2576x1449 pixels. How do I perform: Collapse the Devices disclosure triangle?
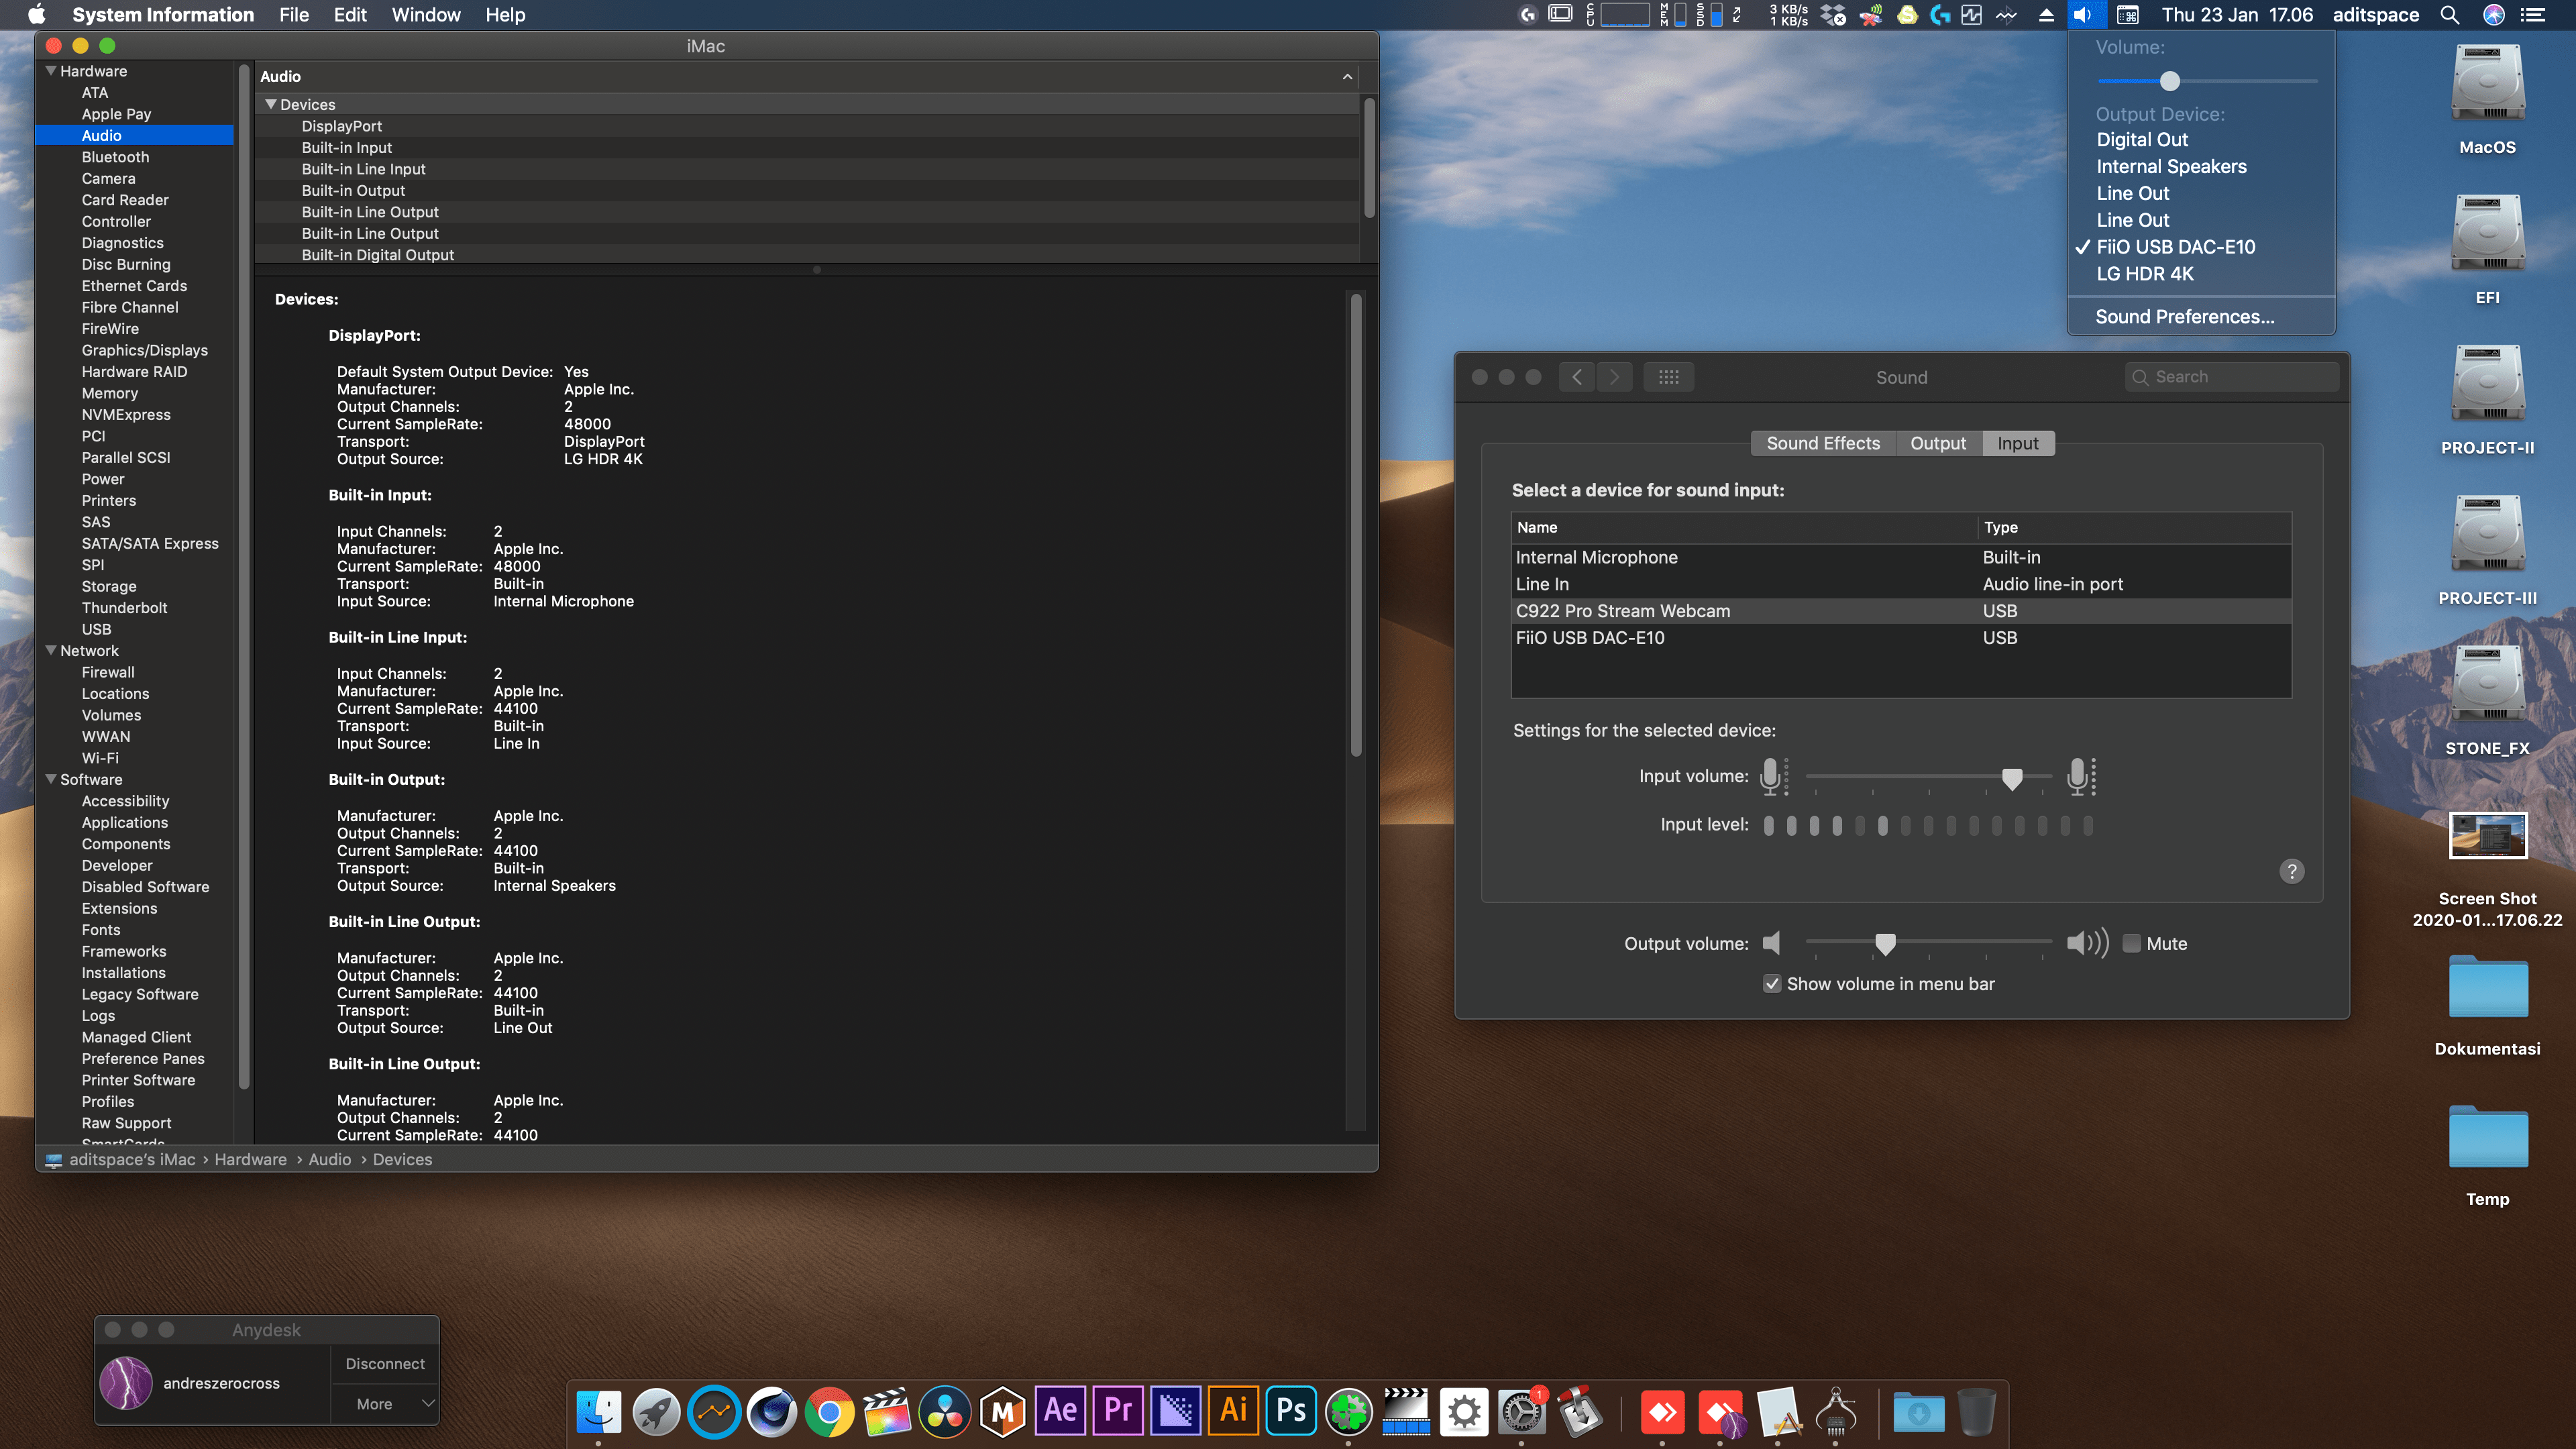(270, 104)
